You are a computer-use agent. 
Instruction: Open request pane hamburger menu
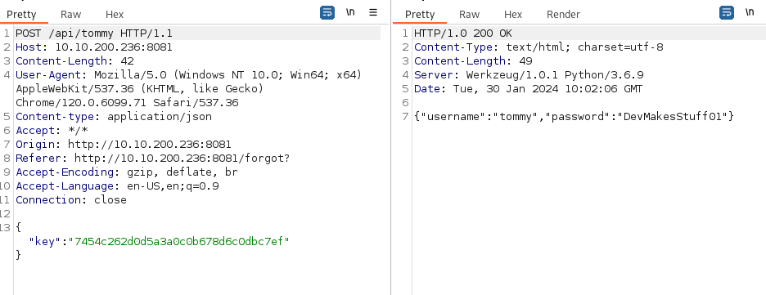click(x=373, y=13)
